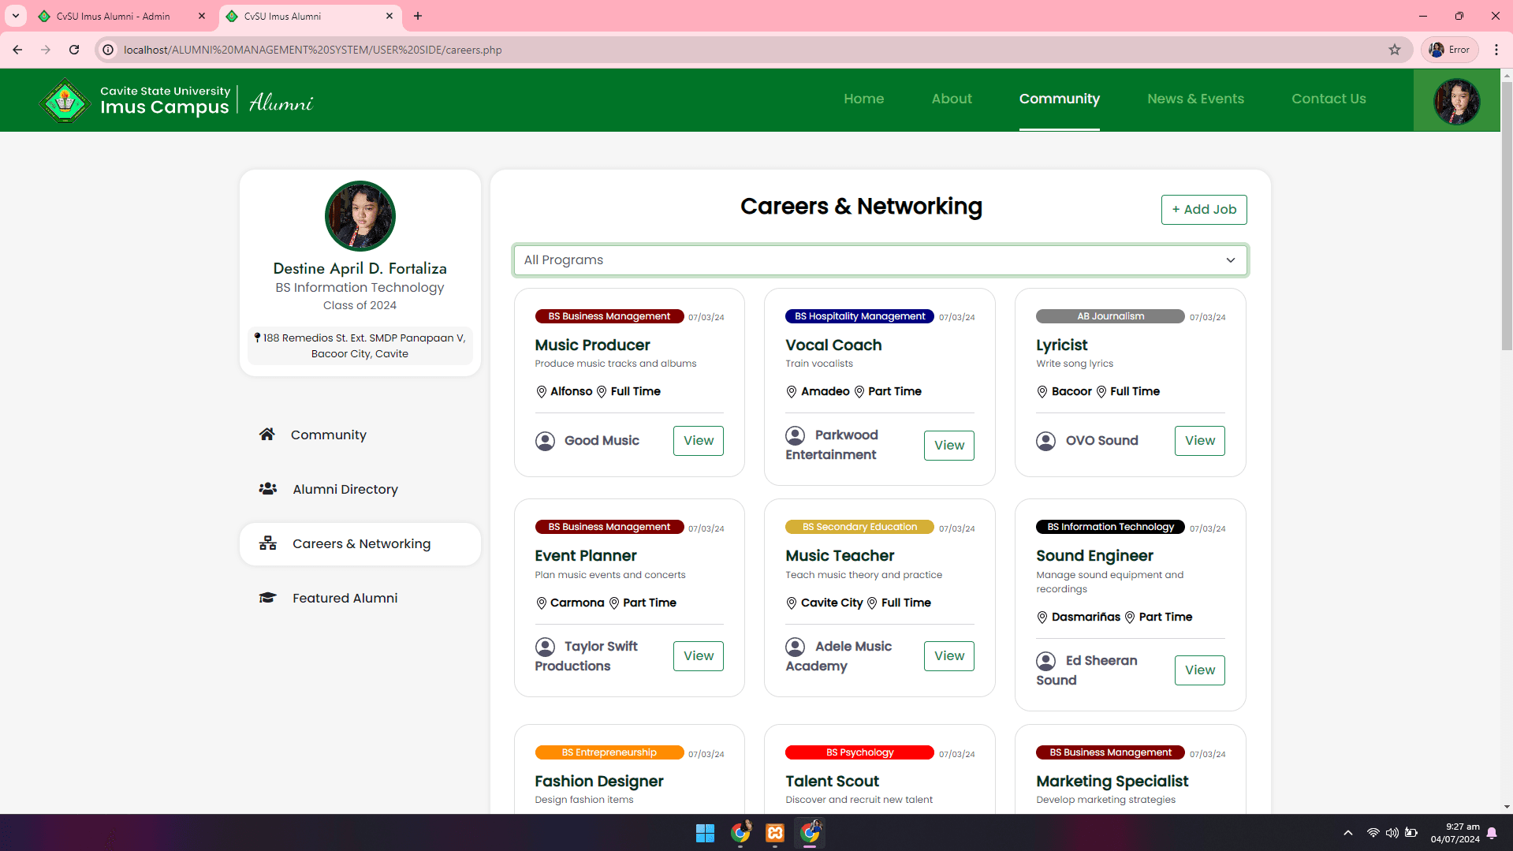View the Sound Engineer job posting
Screen dimensions: 1513x851
pos(1199,670)
